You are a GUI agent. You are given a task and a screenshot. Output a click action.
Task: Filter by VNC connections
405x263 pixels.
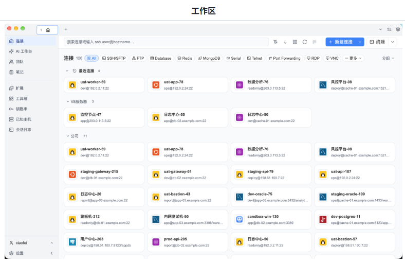click(332, 58)
